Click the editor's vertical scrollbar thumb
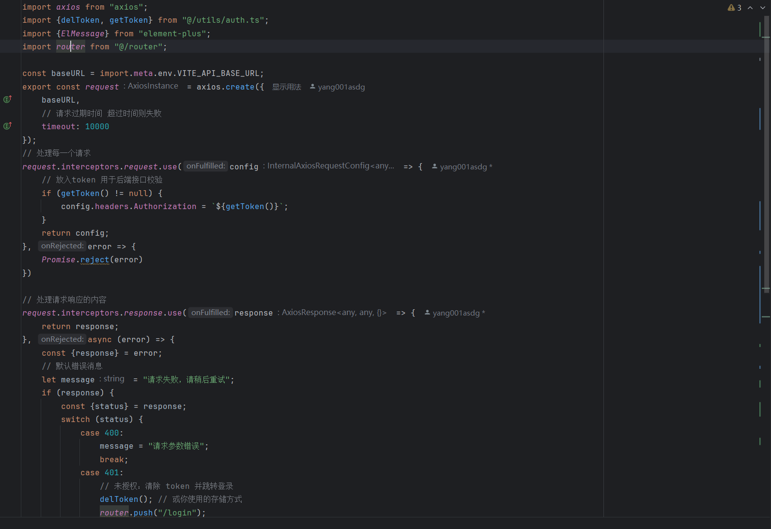 [767, 154]
